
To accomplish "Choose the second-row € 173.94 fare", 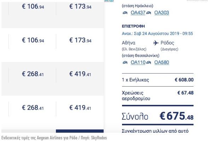I will pos(80,40).
